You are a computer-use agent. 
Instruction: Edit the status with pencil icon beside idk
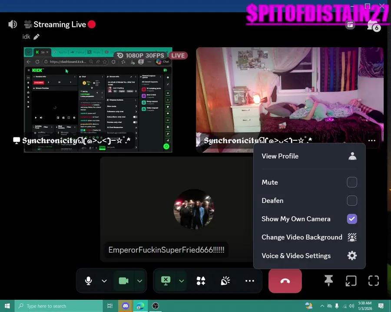point(36,37)
